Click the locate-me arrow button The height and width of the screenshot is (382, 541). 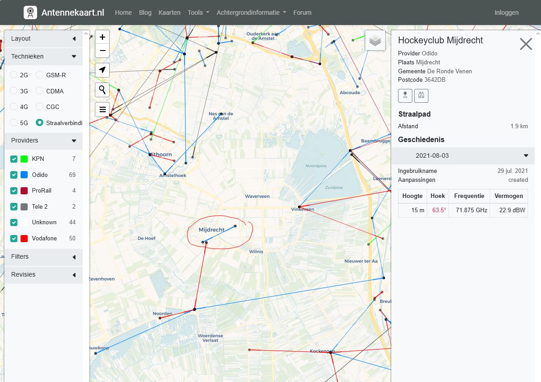(x=102, y=70)
